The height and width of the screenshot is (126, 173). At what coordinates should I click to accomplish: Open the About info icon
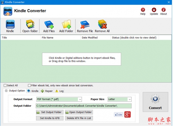pyautogui.click(x=163, y=11)
